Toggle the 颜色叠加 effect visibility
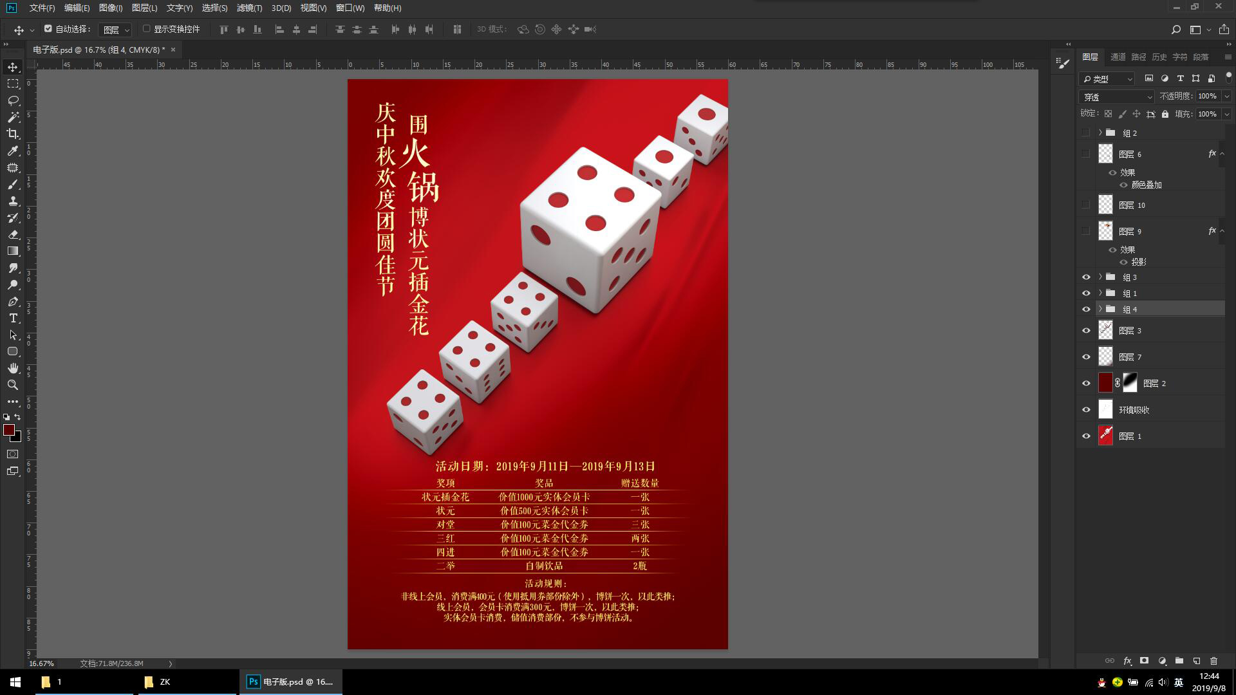Viewport: 1236px width, 695px height. point(1123,185)
